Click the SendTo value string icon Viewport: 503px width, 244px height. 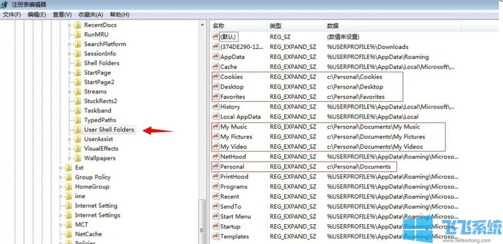pyautogui.click(x=215, y=206)
